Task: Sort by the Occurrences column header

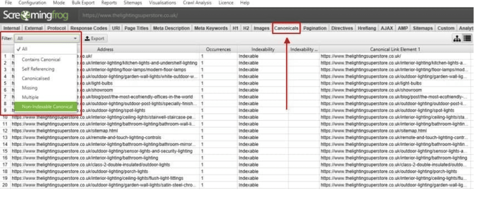Action: point(218,49)
